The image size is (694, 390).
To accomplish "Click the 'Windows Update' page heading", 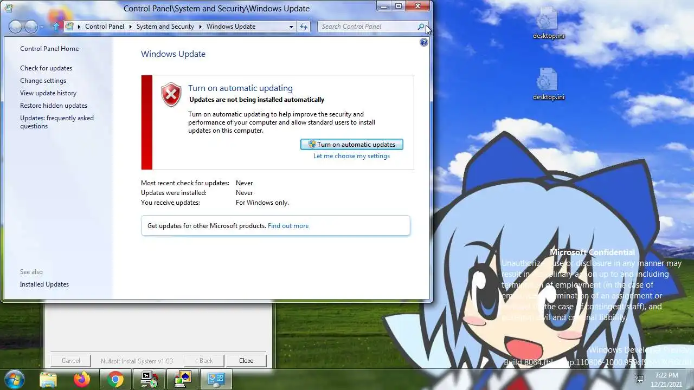I will [173, 54].
